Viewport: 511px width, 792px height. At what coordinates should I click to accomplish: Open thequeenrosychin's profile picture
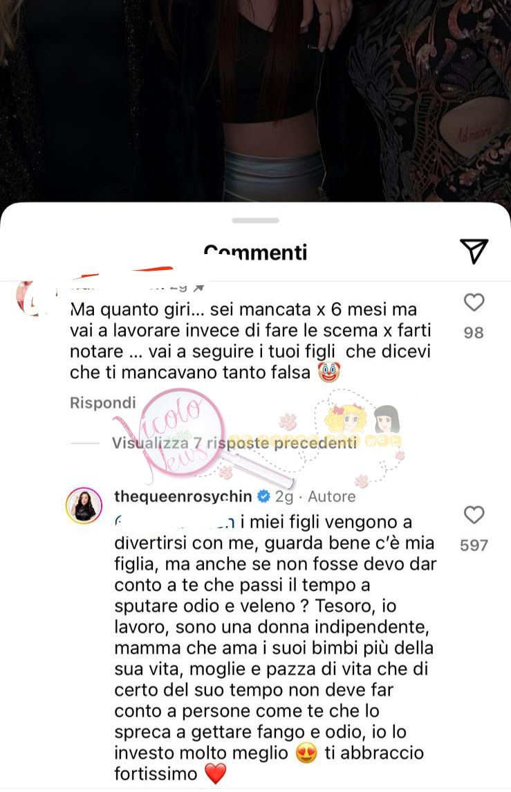(84, 505)
